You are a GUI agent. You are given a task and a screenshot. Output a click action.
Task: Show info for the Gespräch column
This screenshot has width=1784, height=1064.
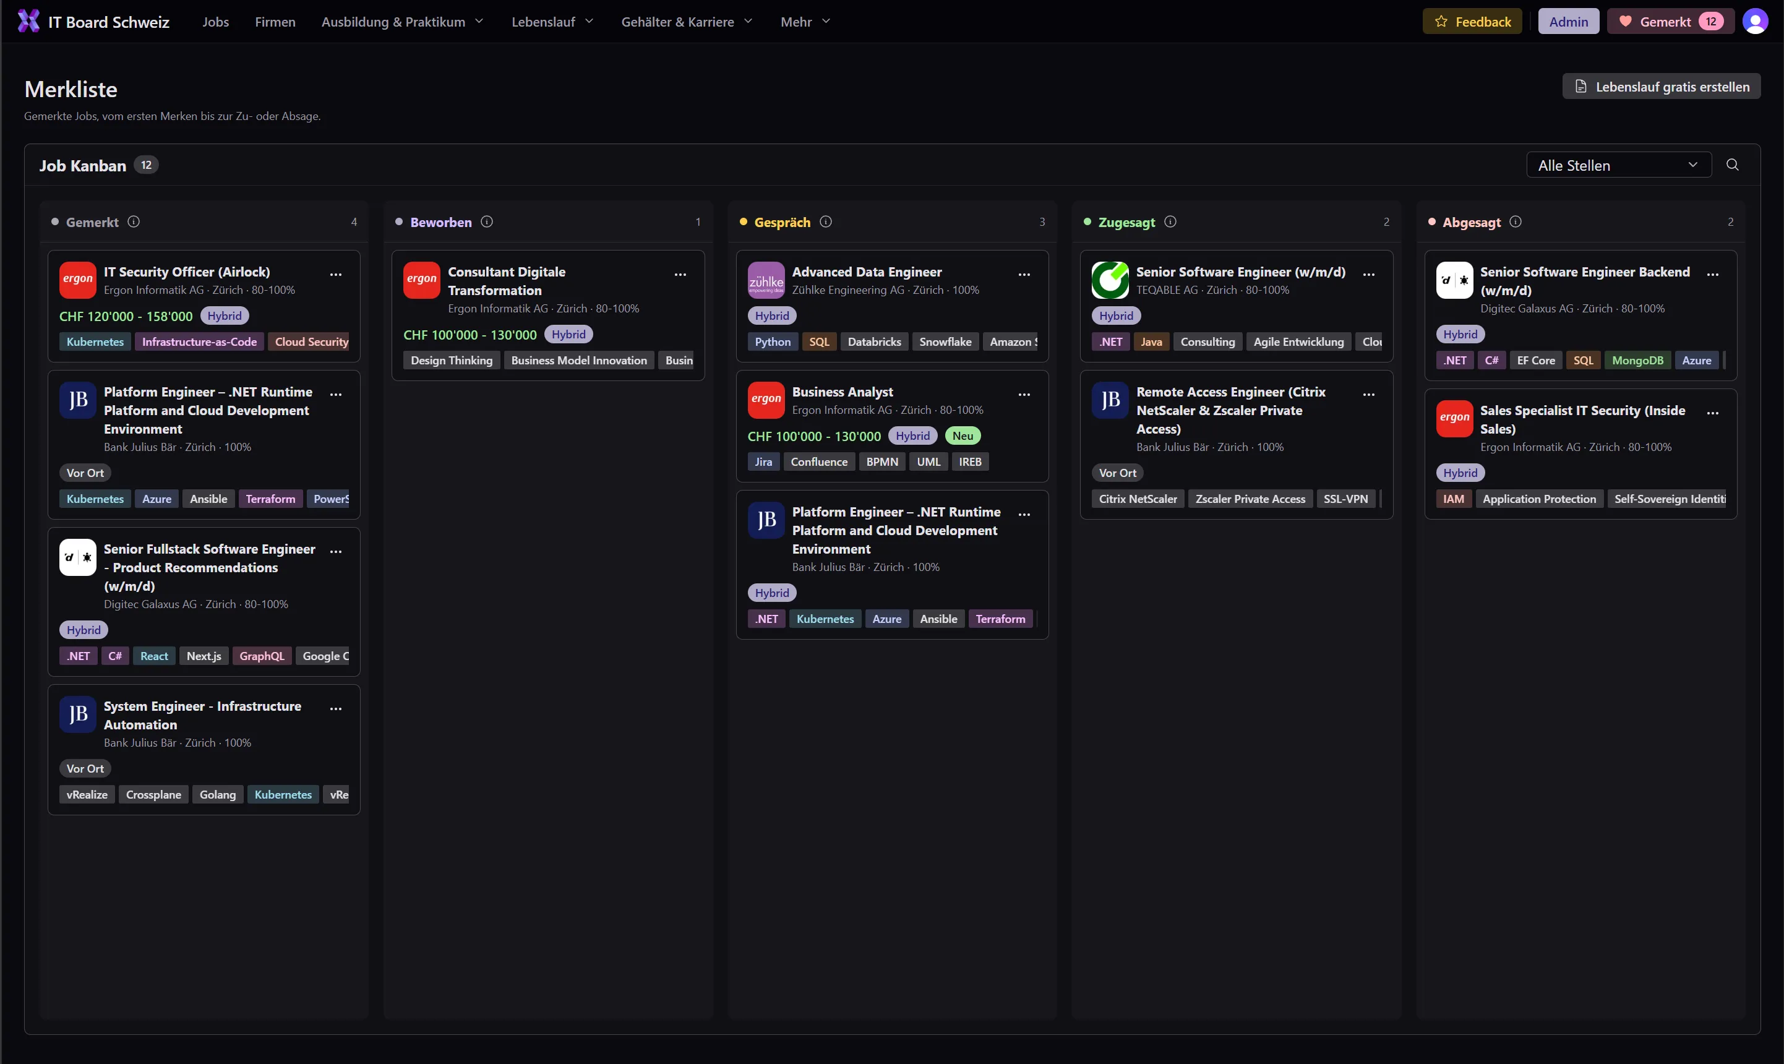pyautogui.click(x=826, y=221)
